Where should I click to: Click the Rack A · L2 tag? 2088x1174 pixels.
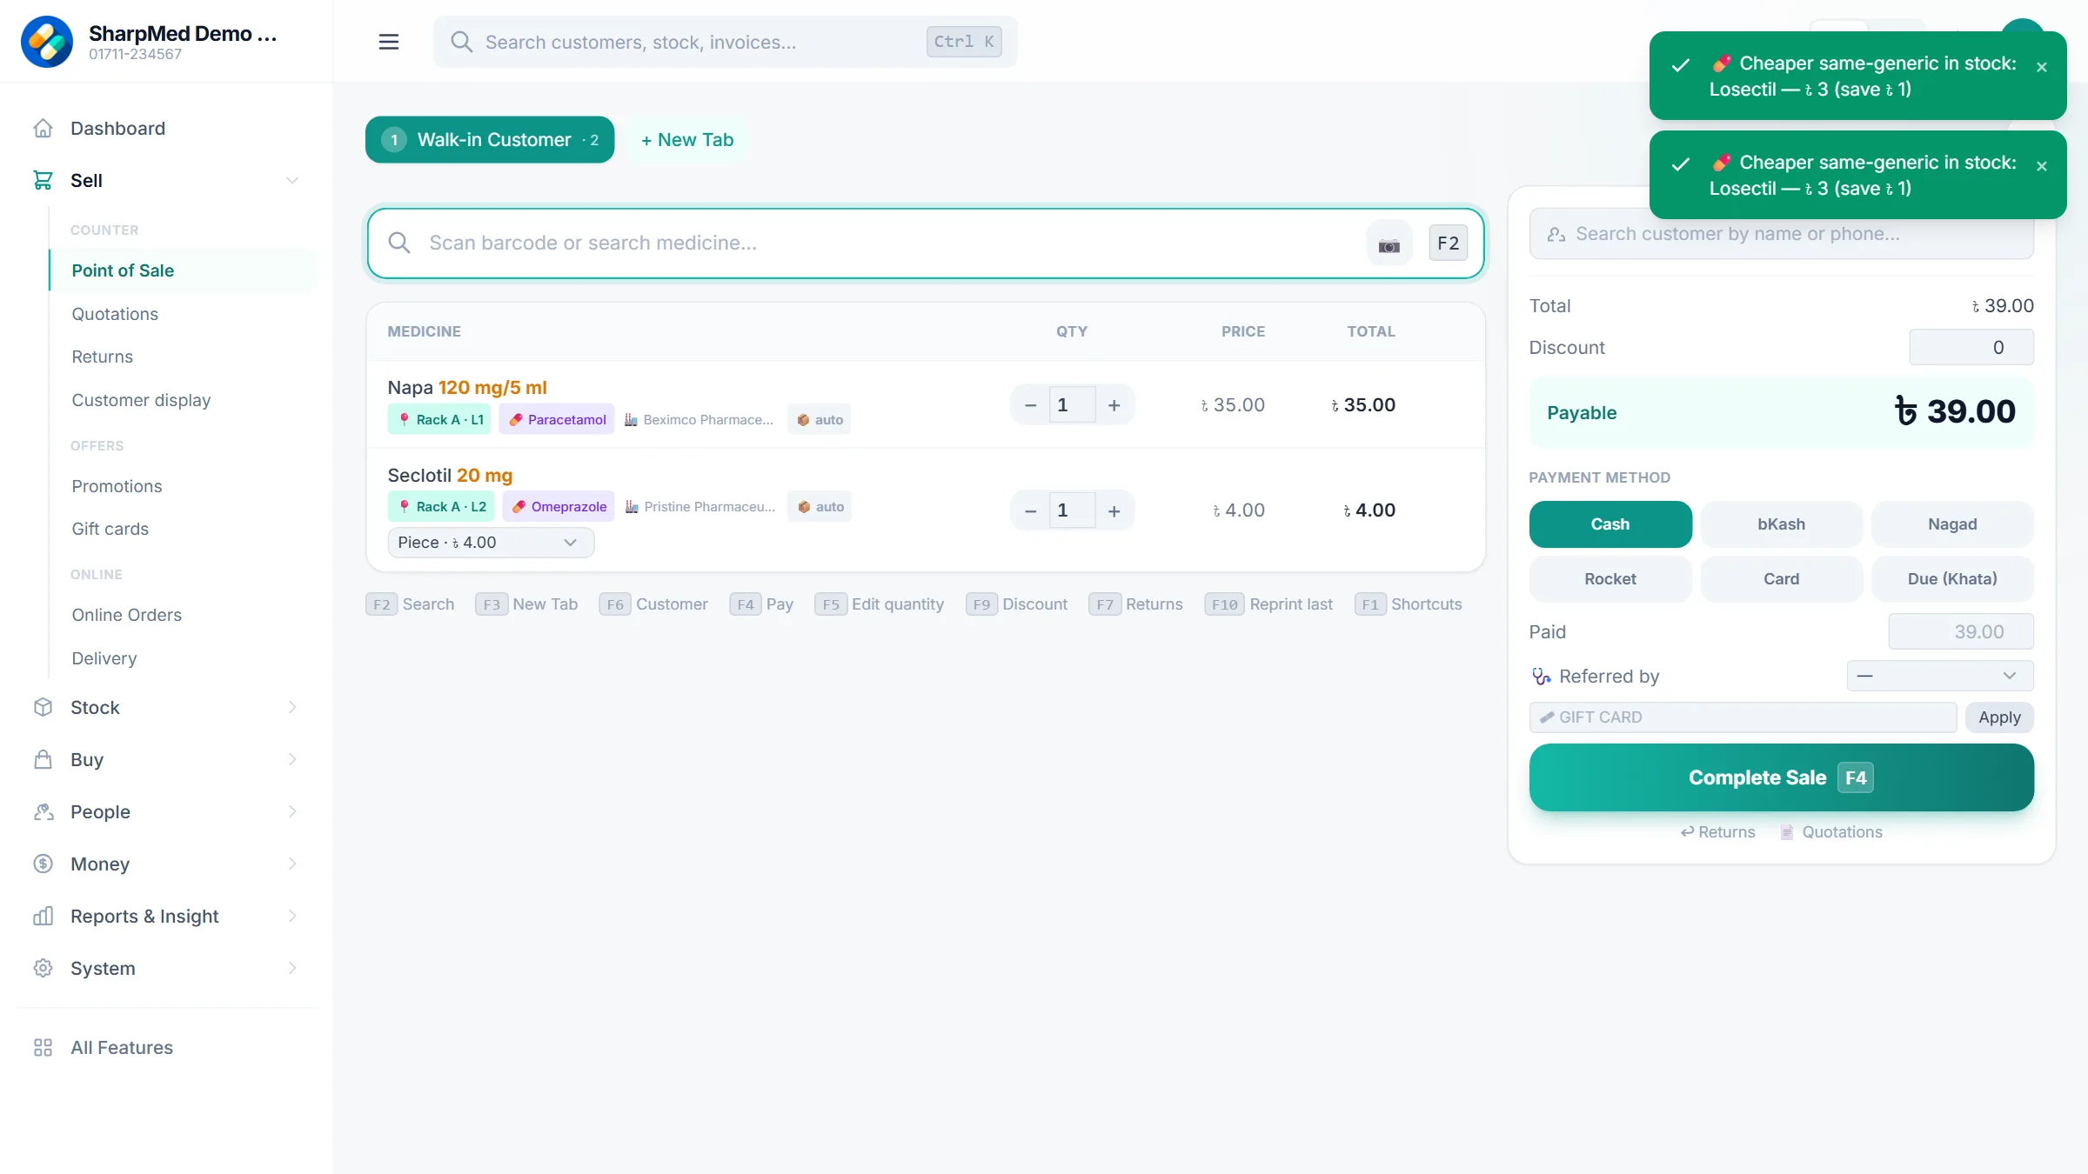point(441,506)
